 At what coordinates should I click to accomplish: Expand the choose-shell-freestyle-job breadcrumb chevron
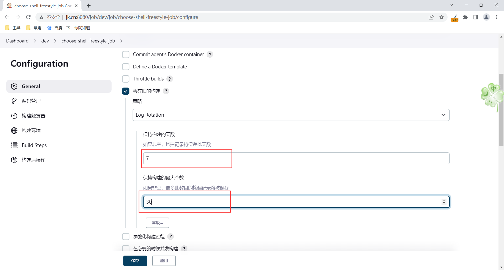tap(121, 41)
